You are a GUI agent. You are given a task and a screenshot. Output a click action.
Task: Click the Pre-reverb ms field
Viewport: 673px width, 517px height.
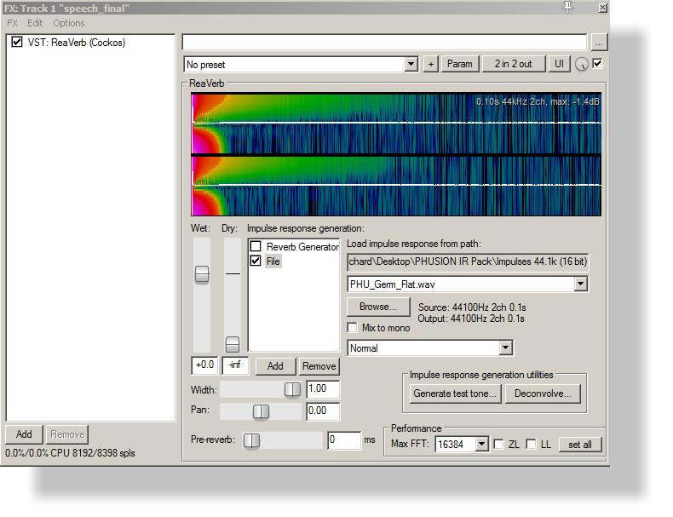[x=344, y=440]
